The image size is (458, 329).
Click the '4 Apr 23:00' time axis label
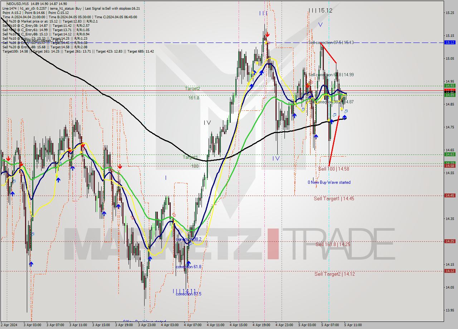(x=284, y=325)
